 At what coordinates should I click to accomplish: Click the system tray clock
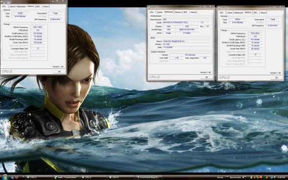point(281,177)
